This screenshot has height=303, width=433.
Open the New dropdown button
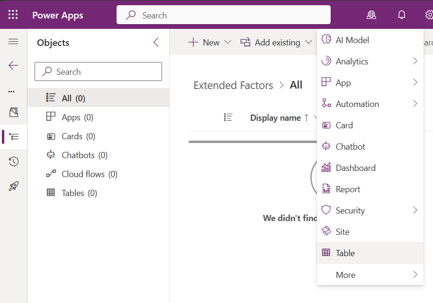pos(209,42)
